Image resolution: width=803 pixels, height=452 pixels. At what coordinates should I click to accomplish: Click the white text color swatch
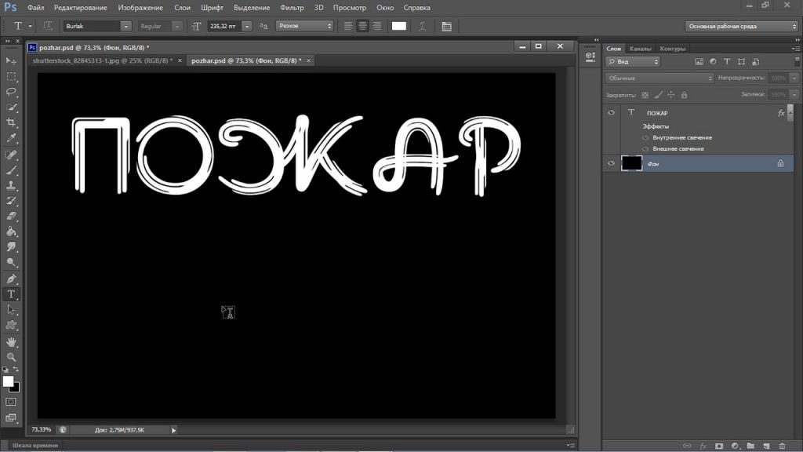point(399,26)
